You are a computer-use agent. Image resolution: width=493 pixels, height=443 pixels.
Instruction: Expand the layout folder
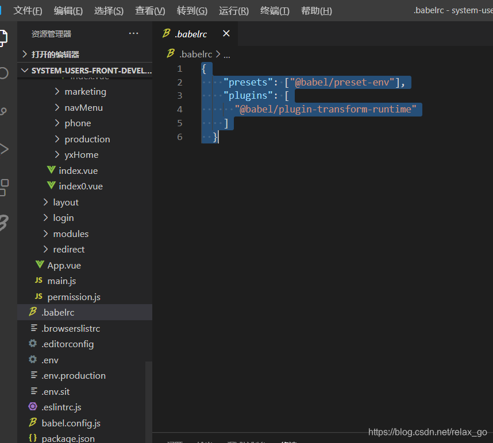(x=45, y=202)
